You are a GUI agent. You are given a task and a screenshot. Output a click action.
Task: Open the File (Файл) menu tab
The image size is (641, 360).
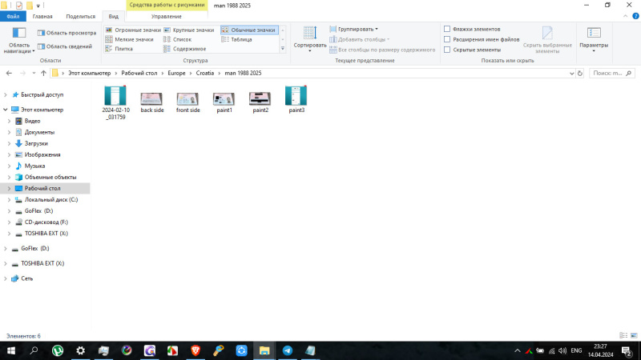pos(13,16)
